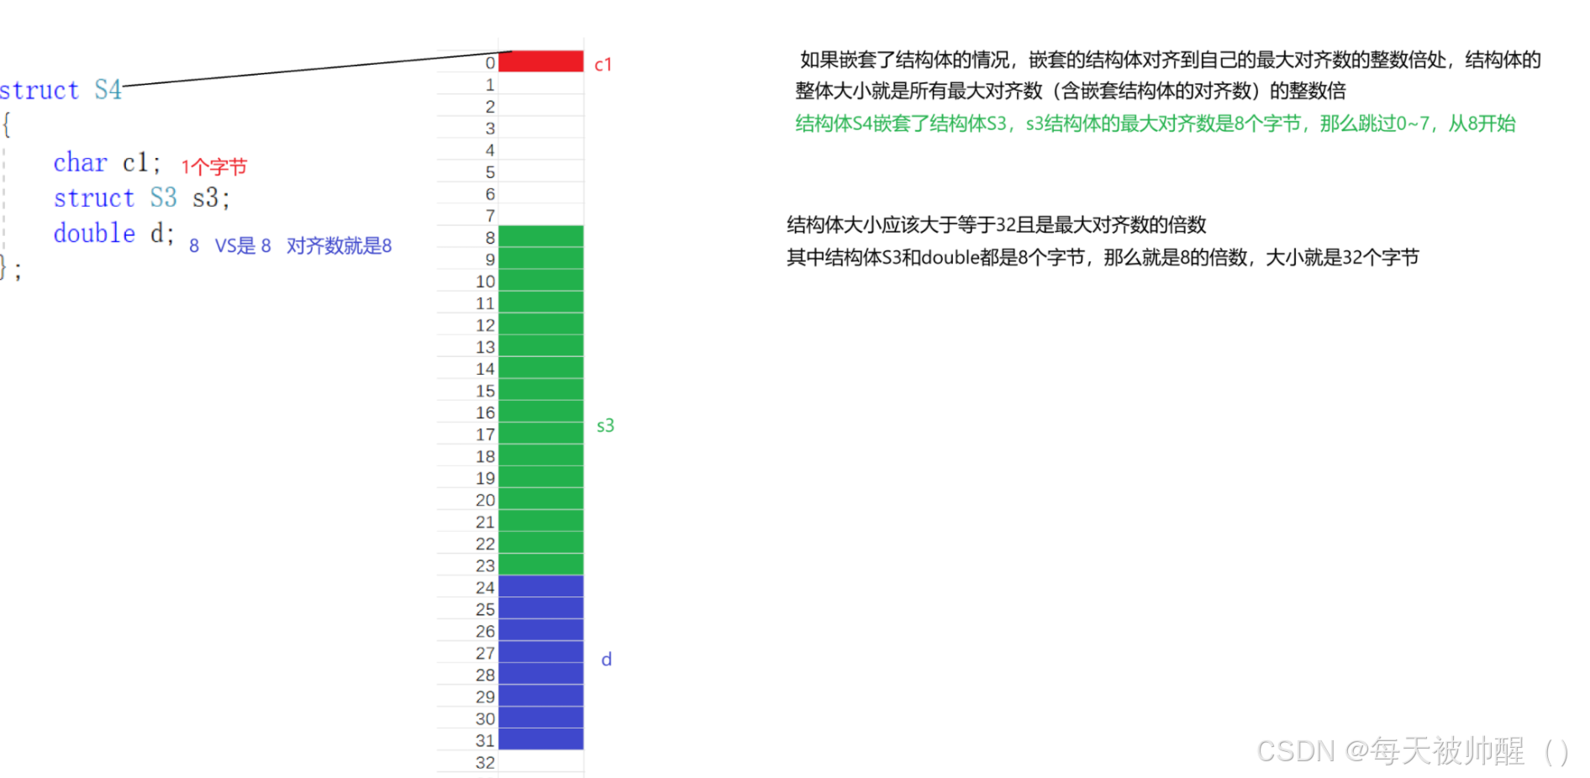Click row number 32 at grid bottom
1590x778 pixels.
(x=485, y=762)
